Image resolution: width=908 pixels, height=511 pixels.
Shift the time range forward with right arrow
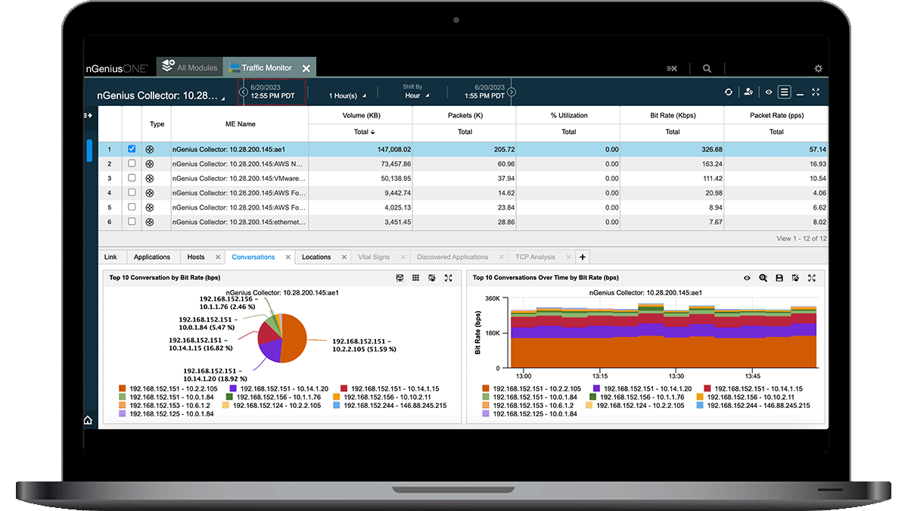tap(512, 92)
